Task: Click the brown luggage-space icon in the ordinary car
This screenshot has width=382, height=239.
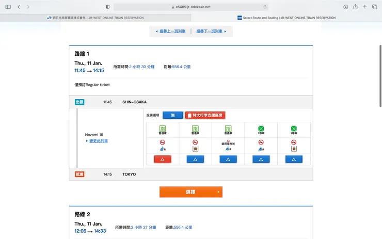Action: [x=195, y=149]
